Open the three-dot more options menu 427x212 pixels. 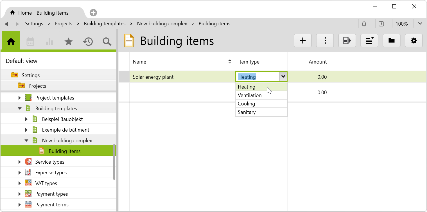click(x=325, y=41)
